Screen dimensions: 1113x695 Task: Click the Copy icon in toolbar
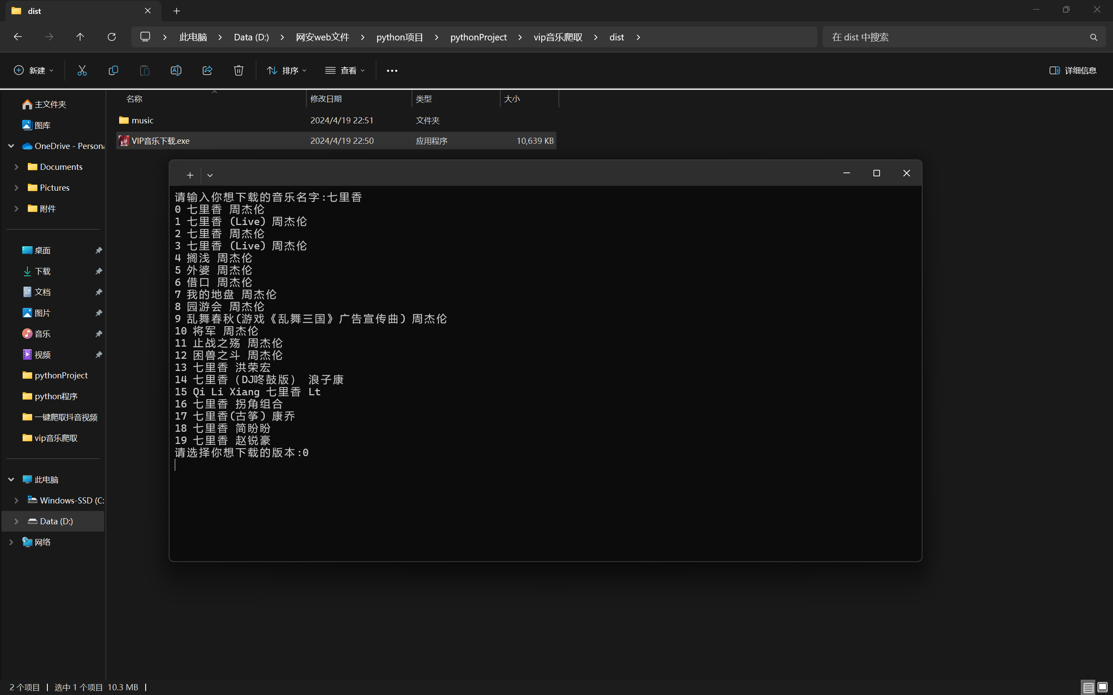(113, 70)
